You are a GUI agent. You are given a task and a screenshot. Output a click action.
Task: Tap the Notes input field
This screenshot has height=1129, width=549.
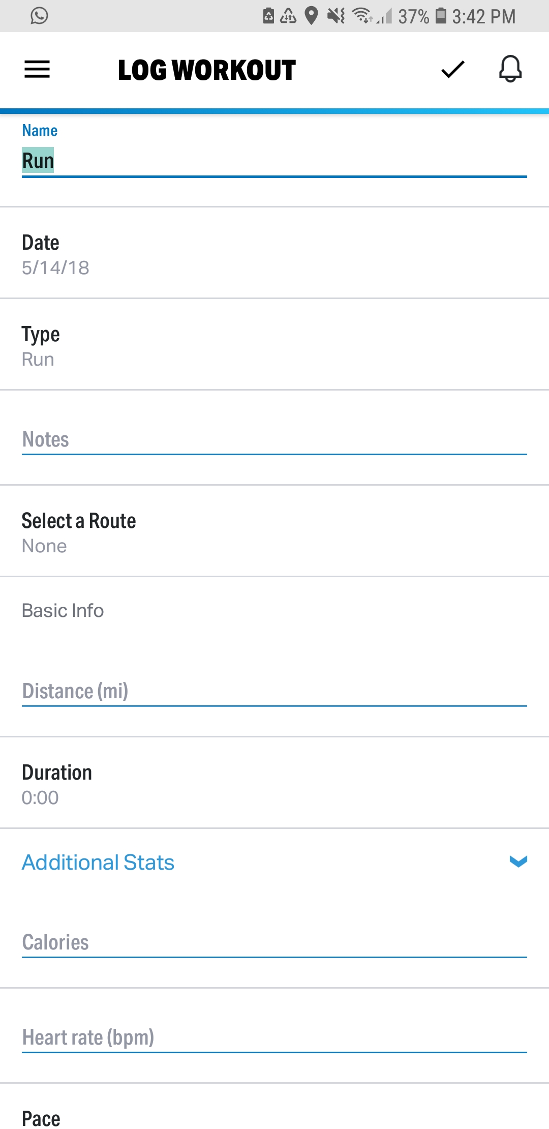274,439
